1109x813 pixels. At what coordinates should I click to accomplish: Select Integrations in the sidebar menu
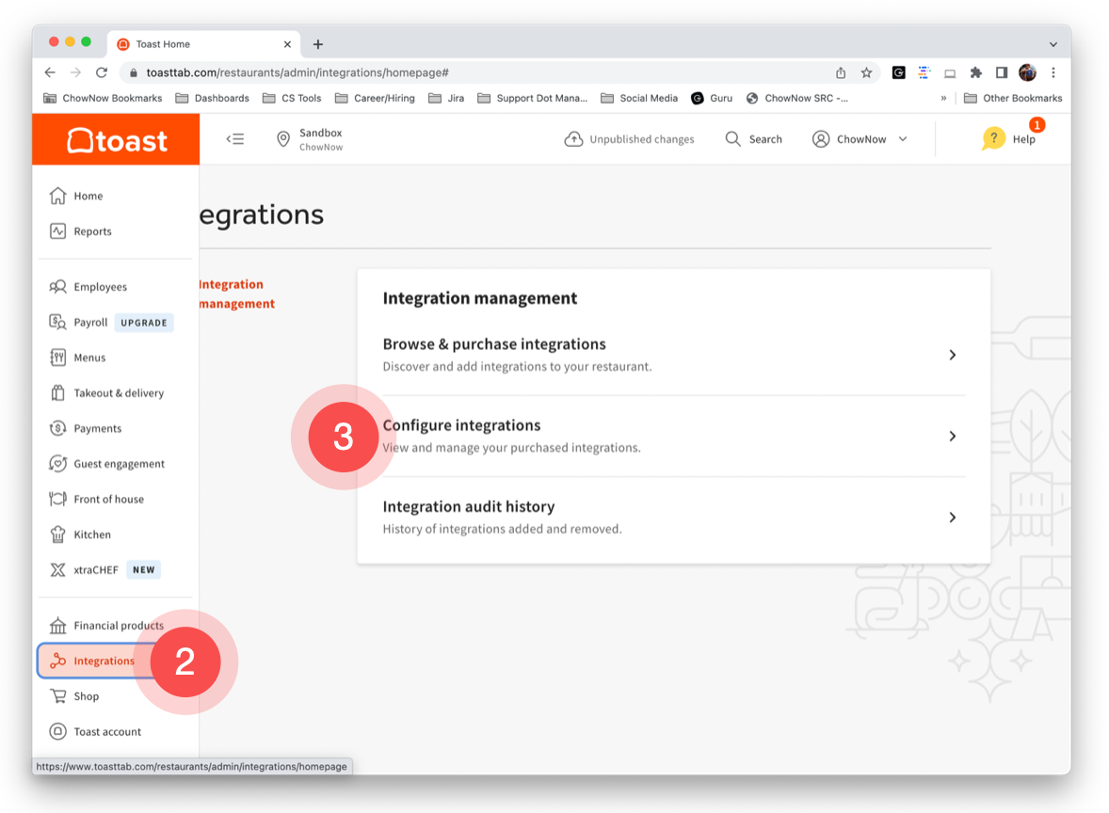104,662
